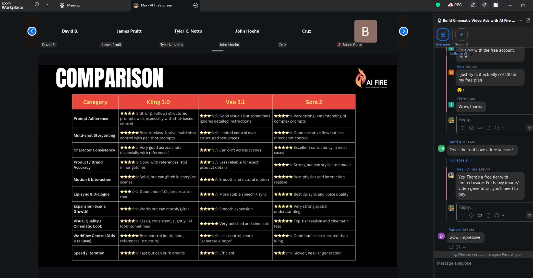Show next participants with right arrow
Viewport: 533px width, 278px height.
tap(403, 31)
